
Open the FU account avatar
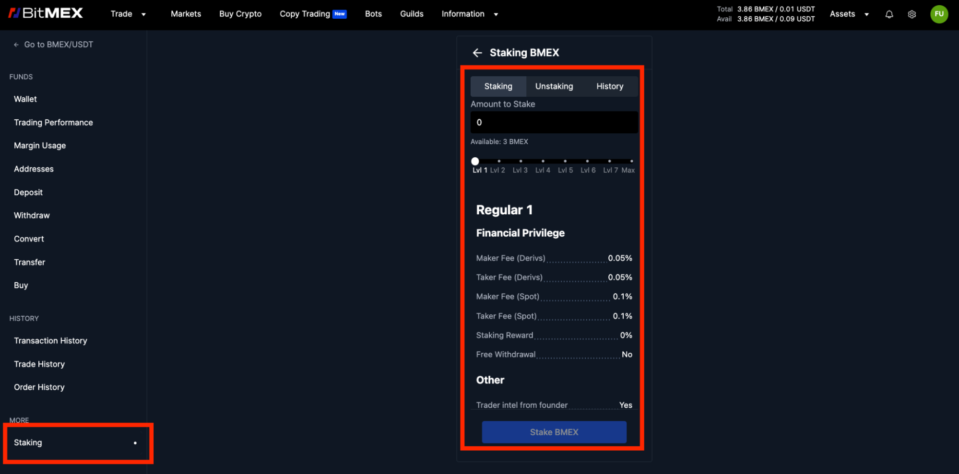[x=939, y=14]
